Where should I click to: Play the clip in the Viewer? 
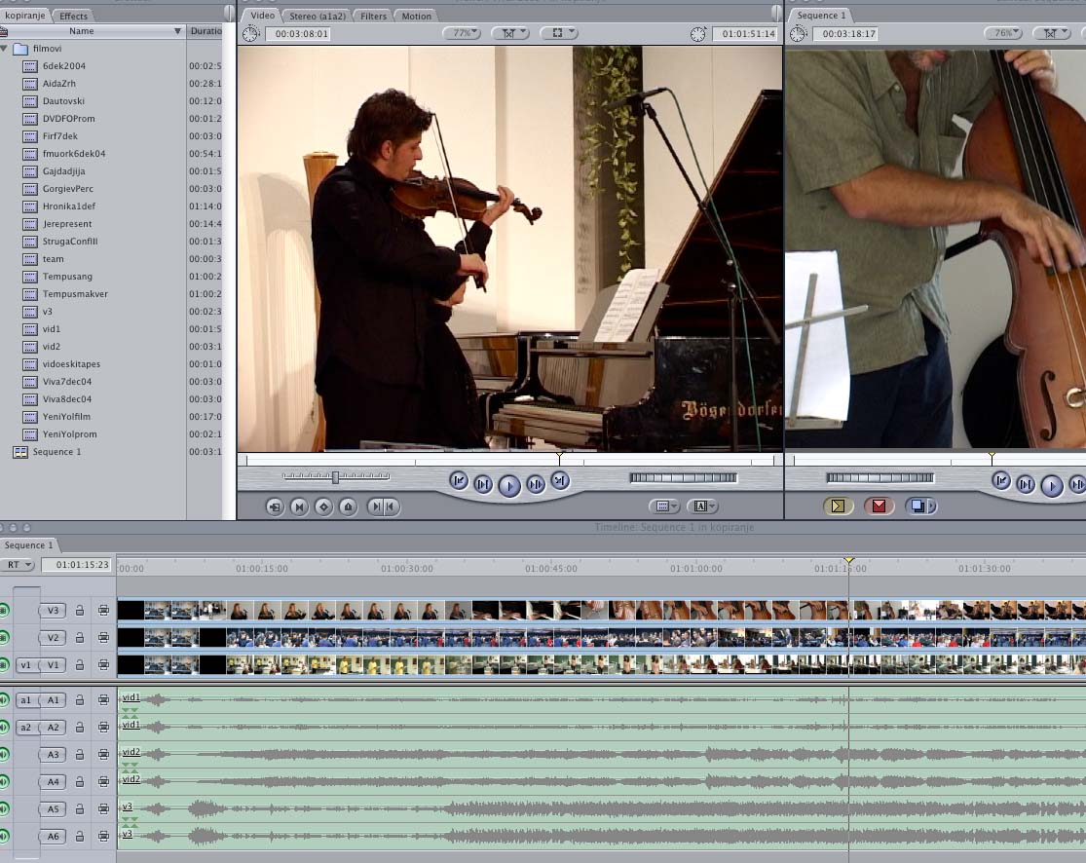click(x=509, y=486)
